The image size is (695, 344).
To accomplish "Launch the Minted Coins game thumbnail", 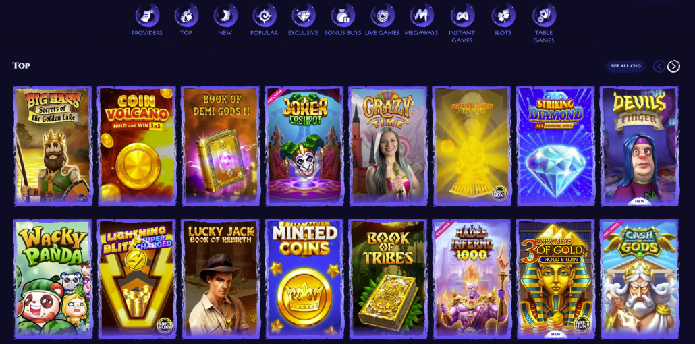I will 304,279.
